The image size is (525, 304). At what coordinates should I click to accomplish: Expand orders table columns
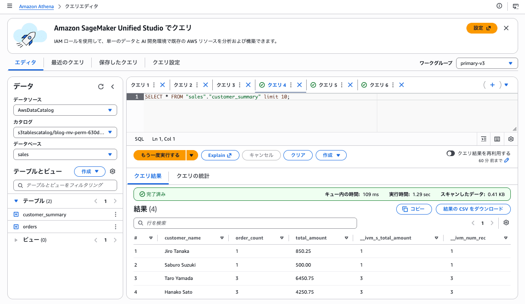(x=16, y=227)
